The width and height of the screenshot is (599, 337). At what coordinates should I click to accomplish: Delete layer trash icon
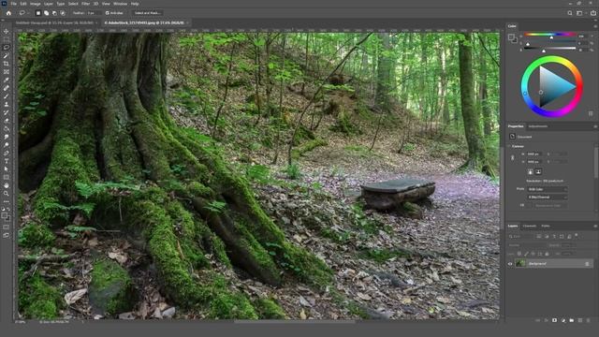(x=589, y=320)
